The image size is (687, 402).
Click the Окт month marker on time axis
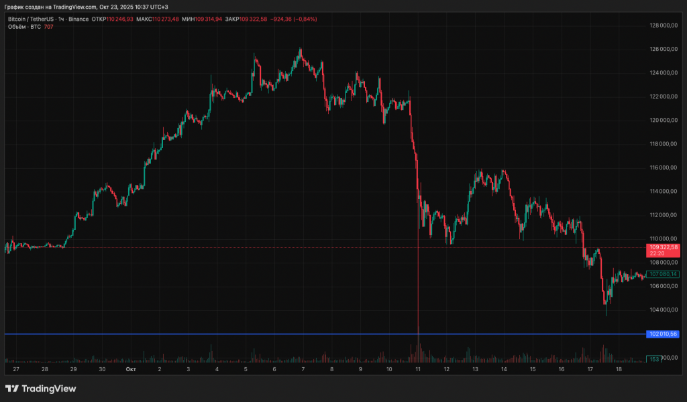(130, 369)
